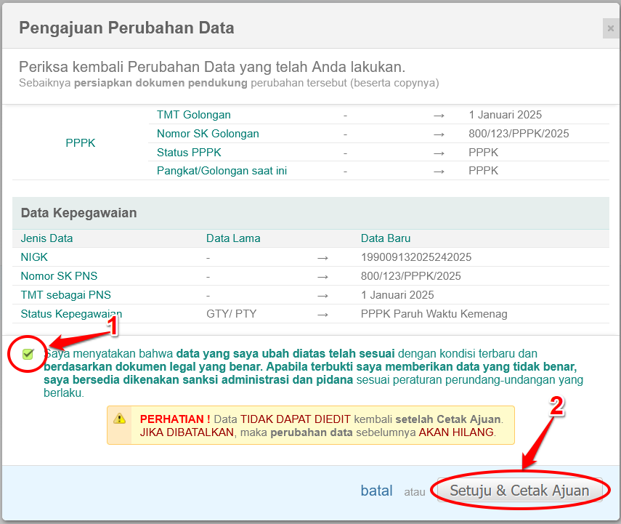
Task: Cancel using the batal link
Action: point(376,491)
